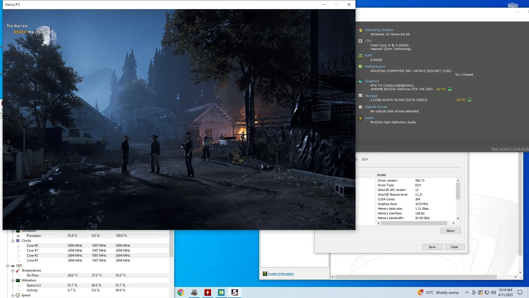Expand the Processor utilization node
Image resolution: width=529 pixels, height=298 pixels.
[18, 236]
